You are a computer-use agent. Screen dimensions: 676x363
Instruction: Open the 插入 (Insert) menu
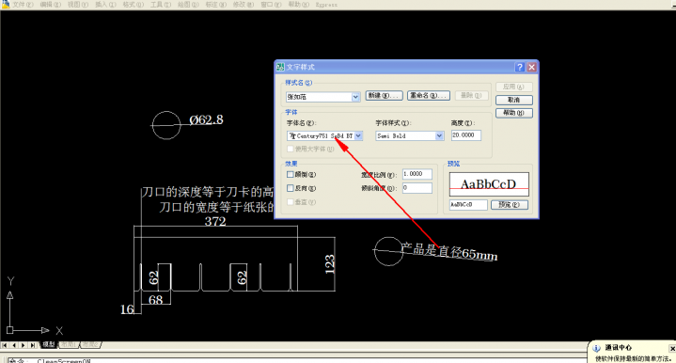point(105,5)
